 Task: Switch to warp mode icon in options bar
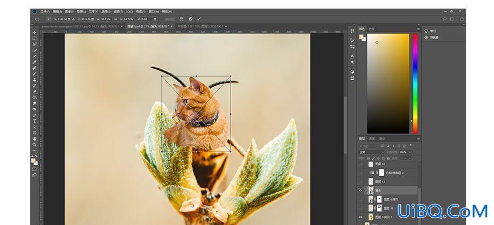(182, 19)
